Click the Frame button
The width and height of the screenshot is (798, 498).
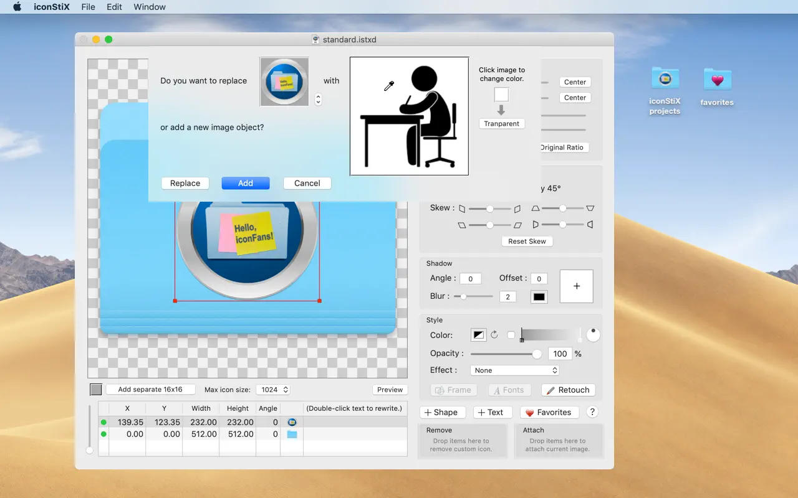click(453, 390)
